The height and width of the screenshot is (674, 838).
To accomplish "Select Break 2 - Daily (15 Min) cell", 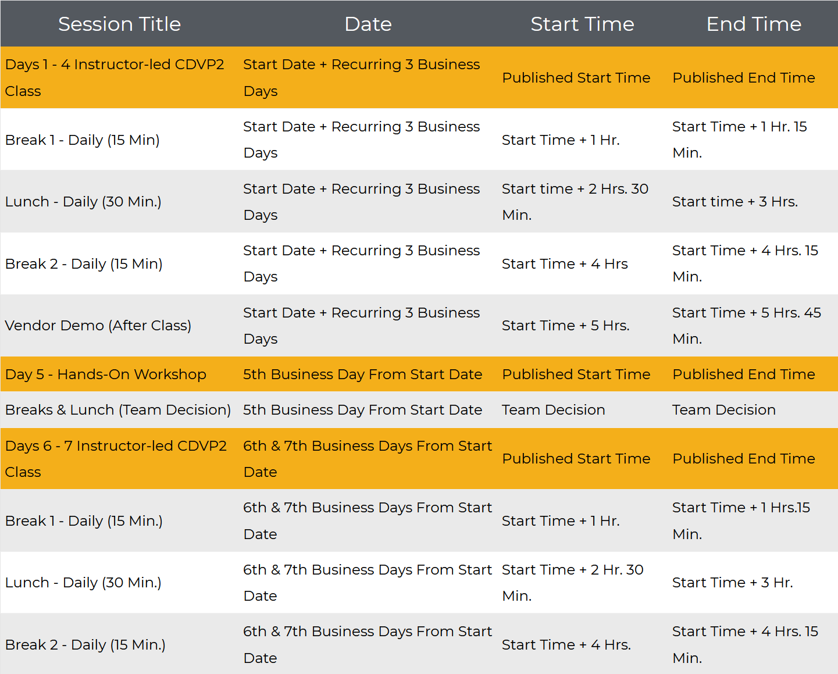I will (x=84, y=264).
